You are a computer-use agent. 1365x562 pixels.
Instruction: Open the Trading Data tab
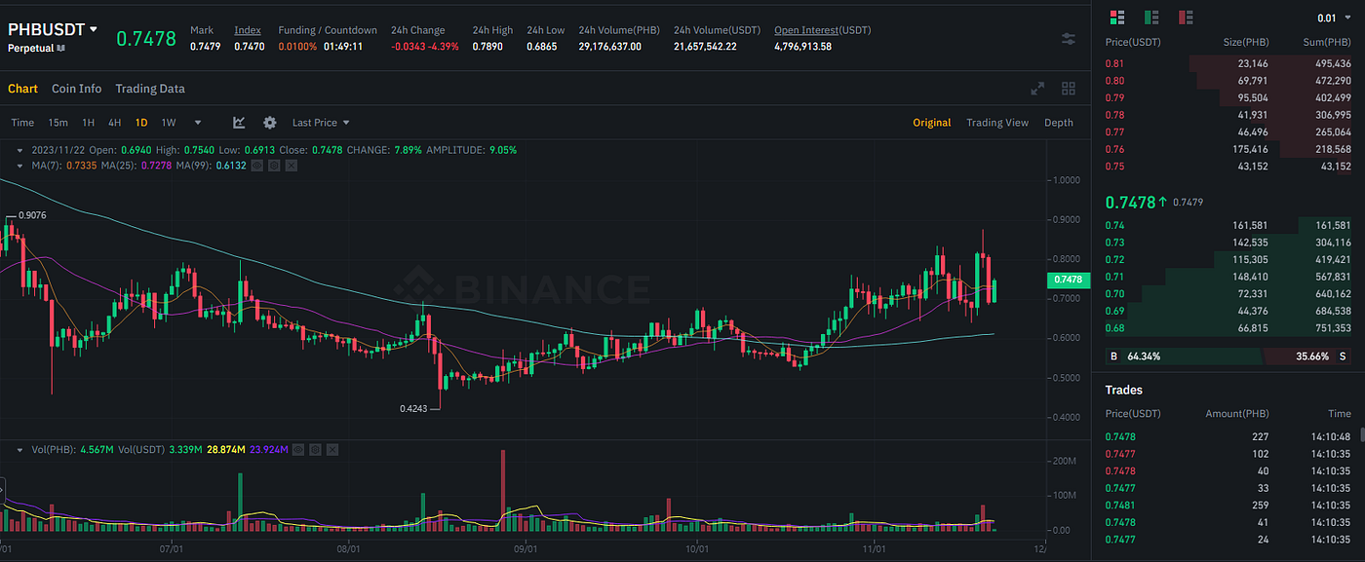tap(150, 89)
